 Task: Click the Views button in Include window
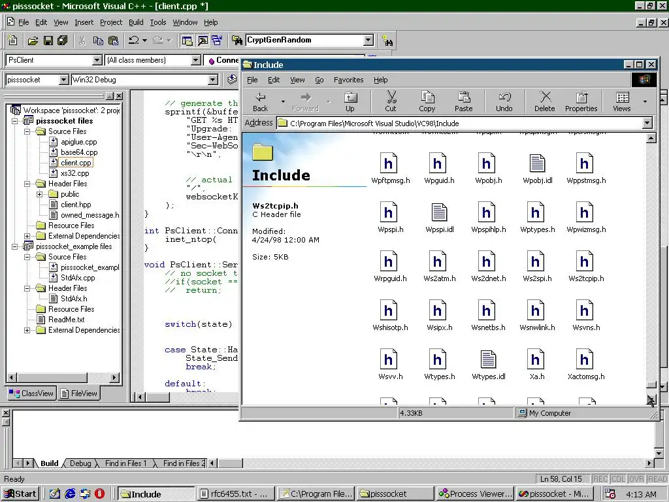point(622,101)
